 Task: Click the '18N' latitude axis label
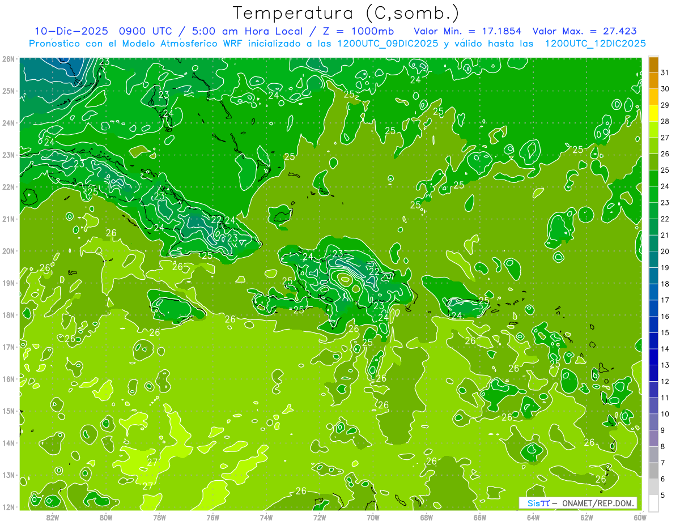(x=8, y=315)
